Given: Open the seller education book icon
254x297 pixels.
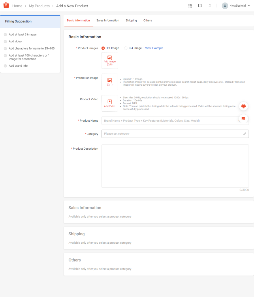Looking at the screenshot, I should (200, 6).
